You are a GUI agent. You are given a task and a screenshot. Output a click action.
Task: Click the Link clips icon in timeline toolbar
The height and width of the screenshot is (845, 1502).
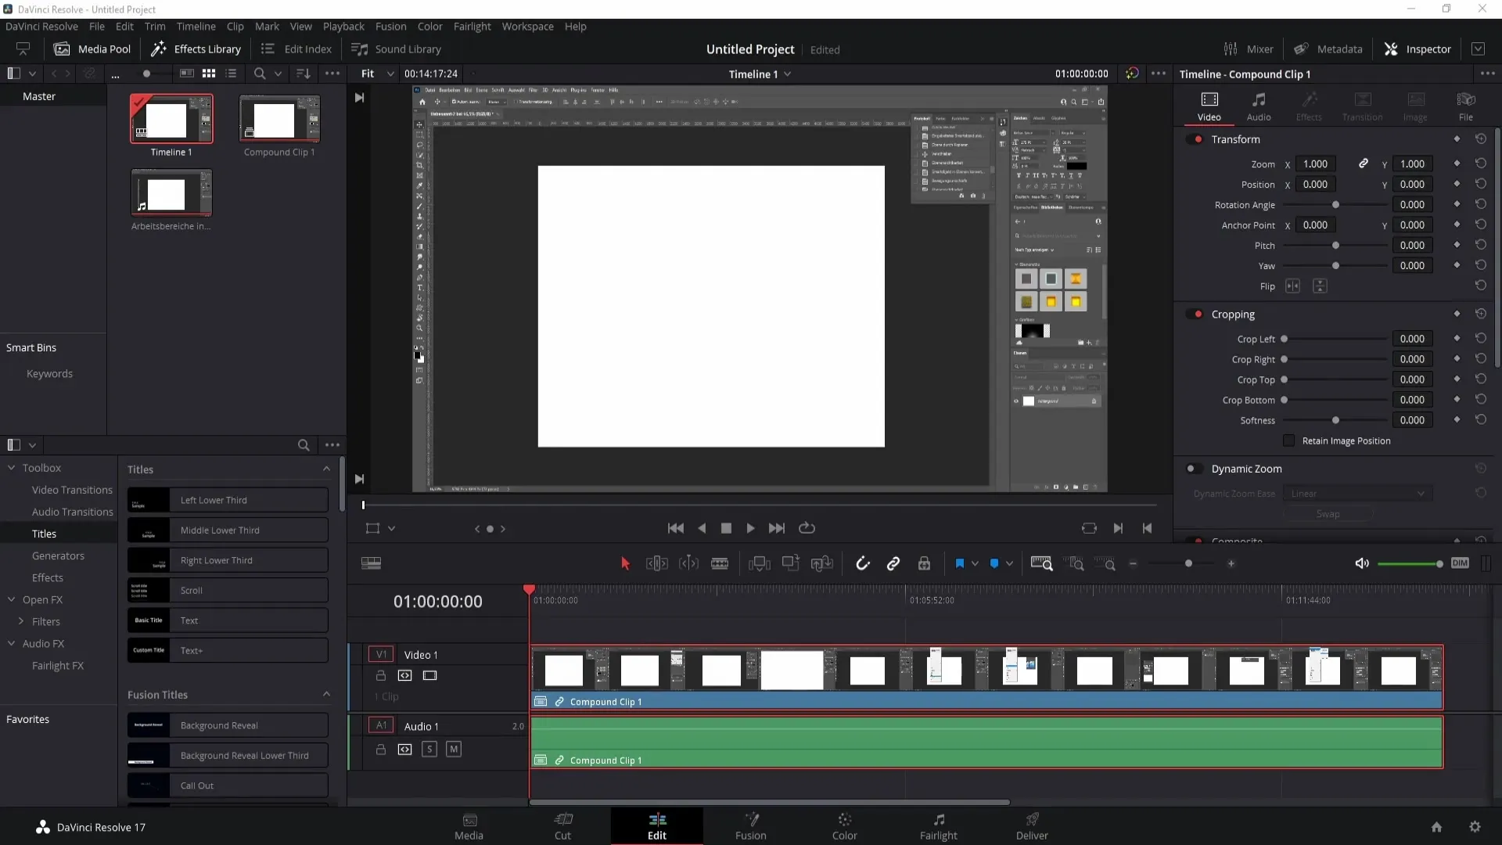point(894,563)
